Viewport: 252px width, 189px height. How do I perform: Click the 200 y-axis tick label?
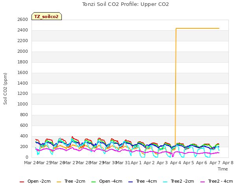pos(24,147)
